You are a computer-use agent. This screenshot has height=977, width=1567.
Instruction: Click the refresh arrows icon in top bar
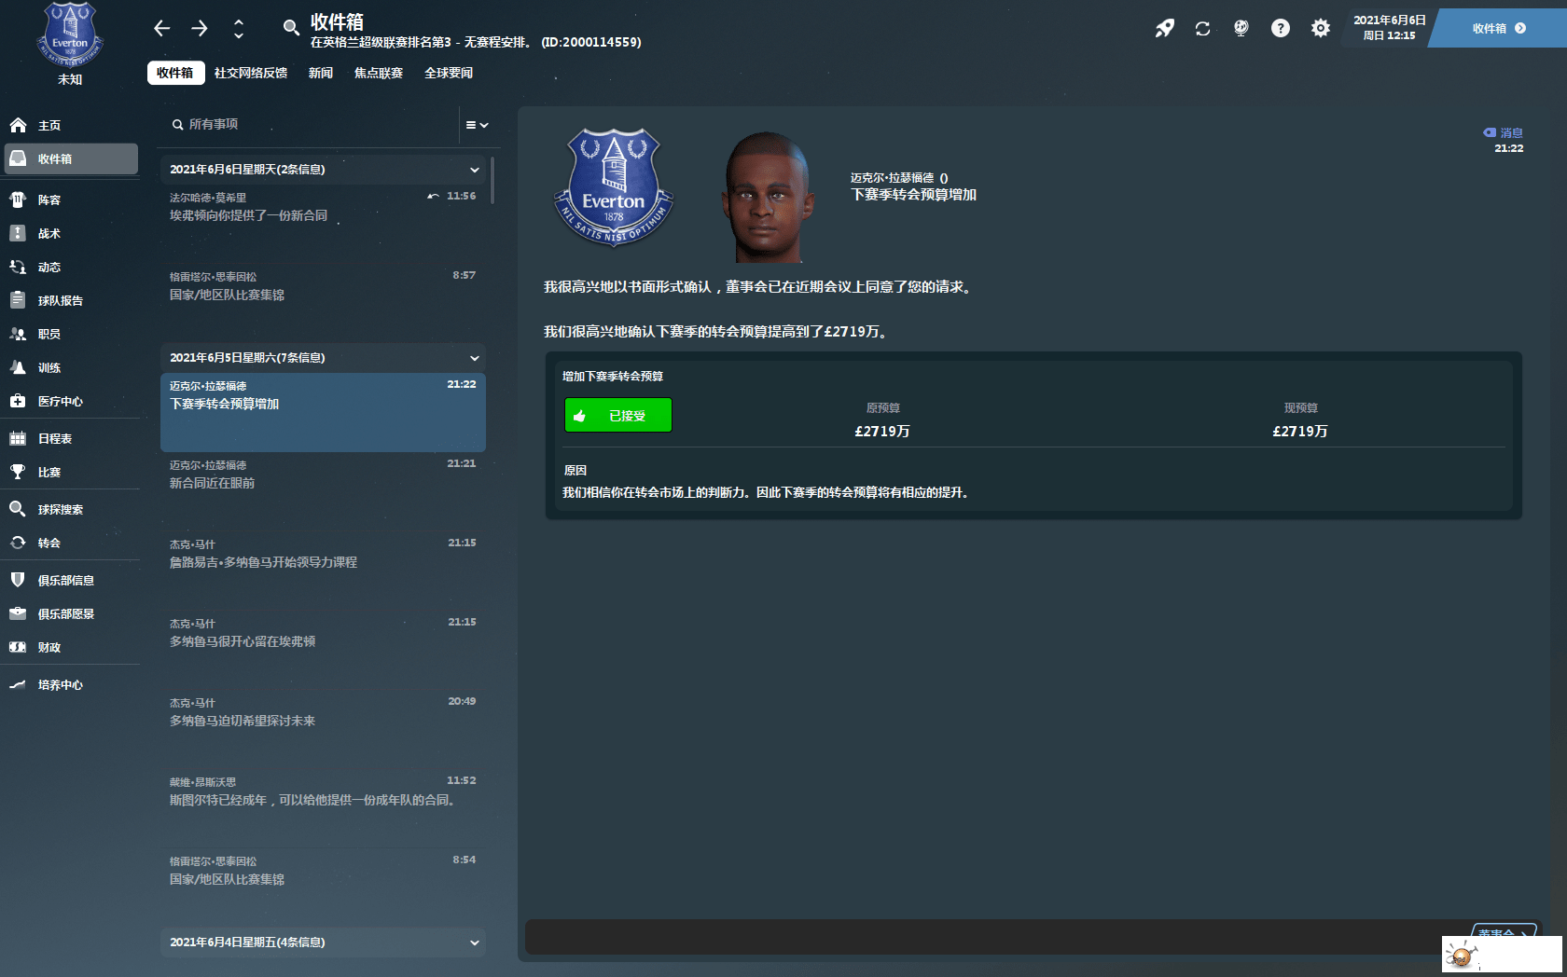(x=1202, y=28)
